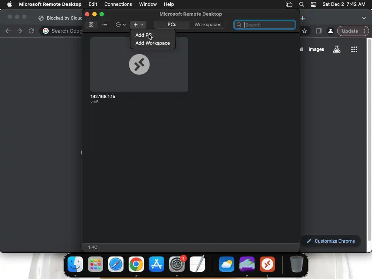Viewport: 372px width, 279px height.
Task: Switch to grid view in Remote Desktop
Action: 91,24
